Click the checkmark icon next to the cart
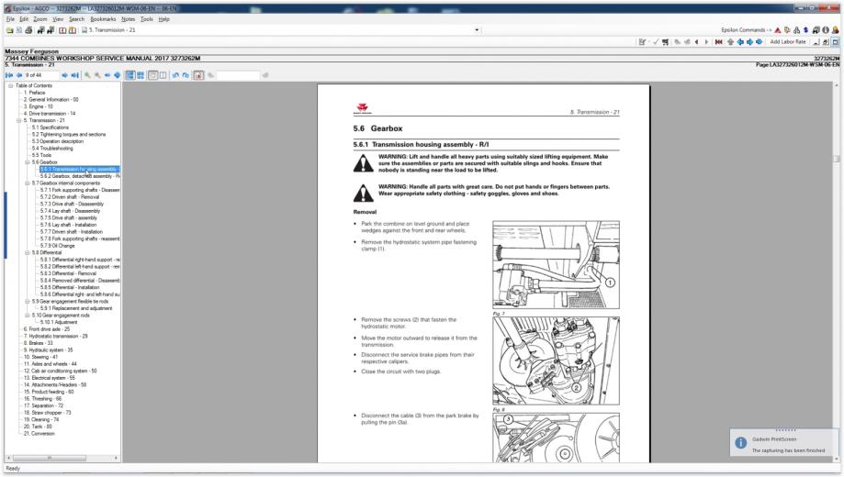This screenshot has height=477, width=844. 656,42
